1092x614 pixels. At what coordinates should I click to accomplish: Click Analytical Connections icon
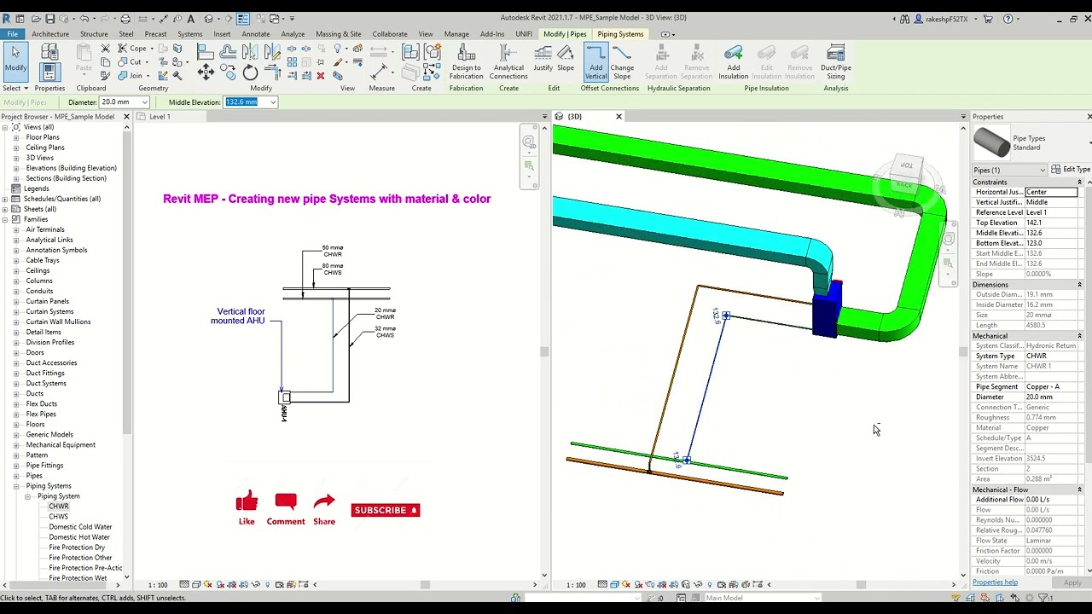(508, 61)
